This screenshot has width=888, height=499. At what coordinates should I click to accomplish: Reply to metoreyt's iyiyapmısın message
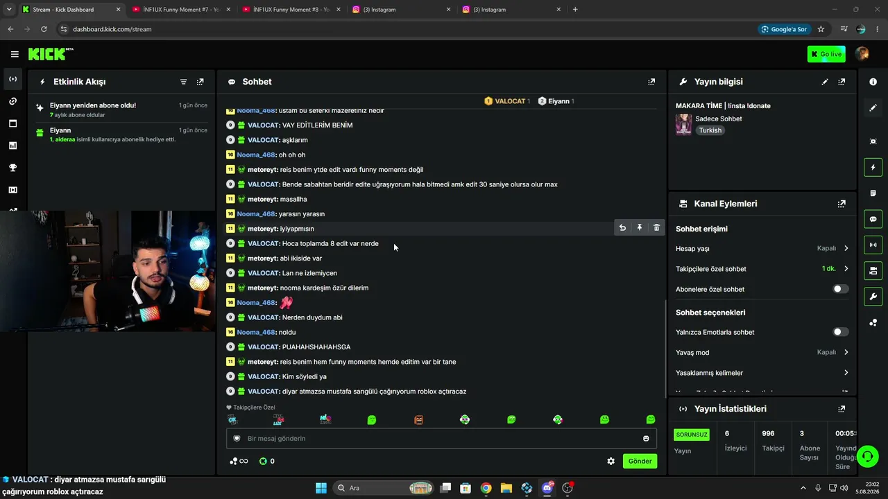pos(622,228)
